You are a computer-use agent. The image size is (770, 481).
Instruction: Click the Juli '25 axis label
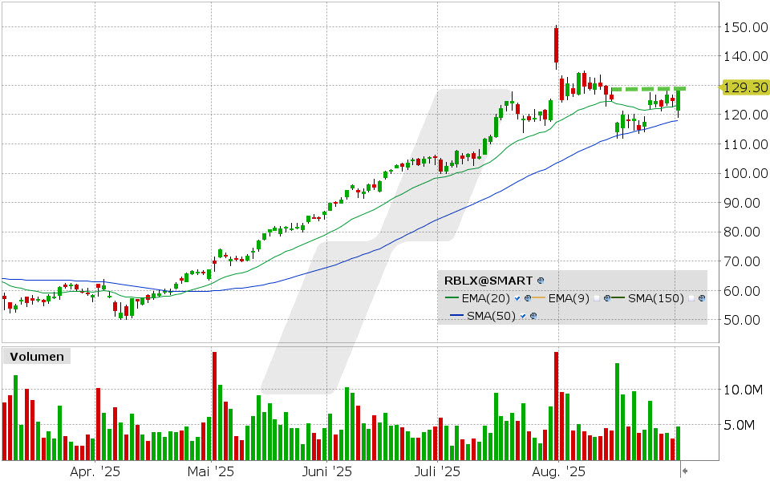(438, 472)
